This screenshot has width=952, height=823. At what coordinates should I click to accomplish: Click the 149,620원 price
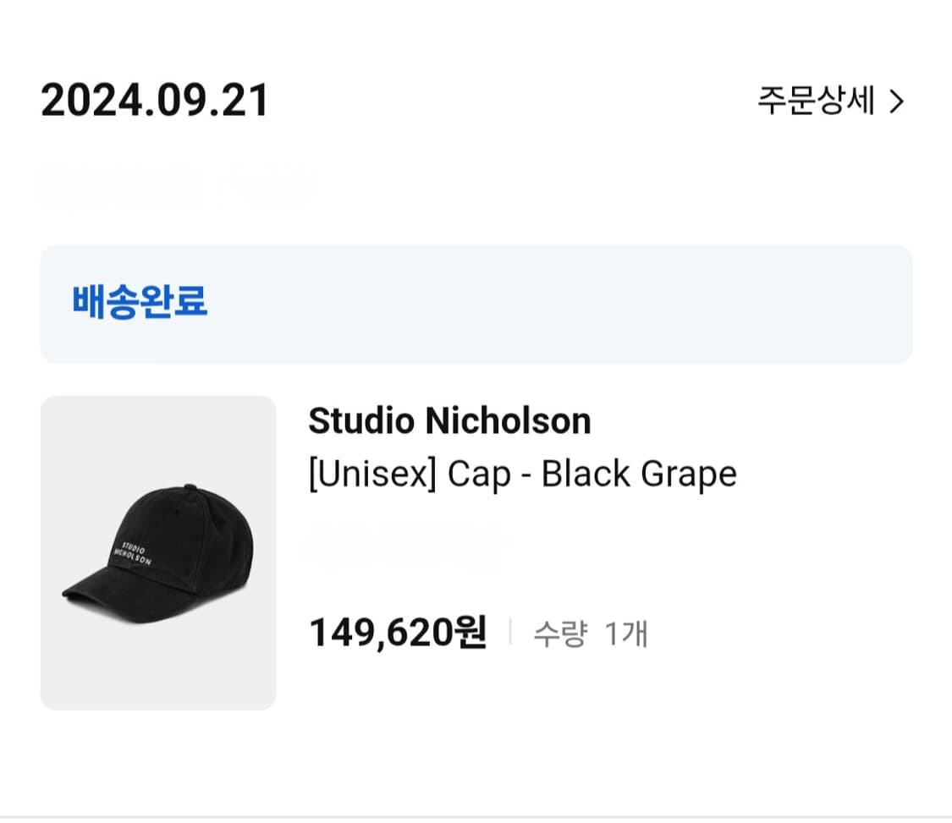pos(398,632)
